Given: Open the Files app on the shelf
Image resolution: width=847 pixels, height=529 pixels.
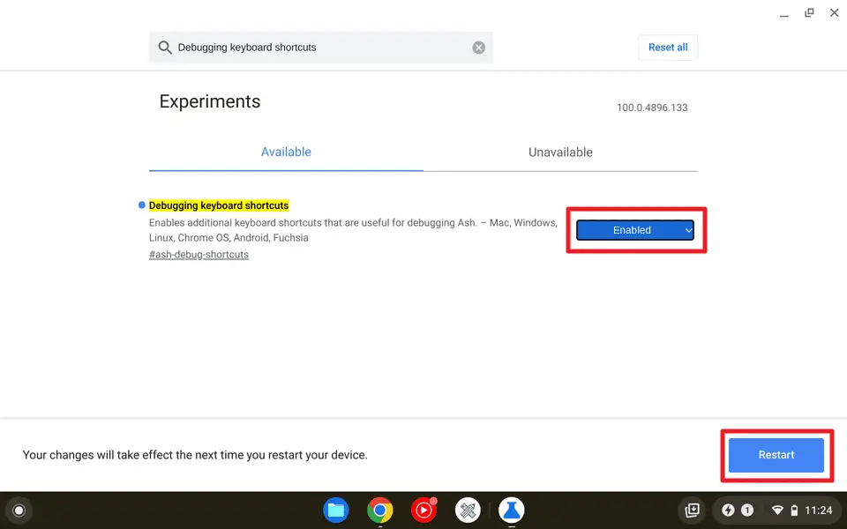Looking at the screenshot, I should pos(335,510).
